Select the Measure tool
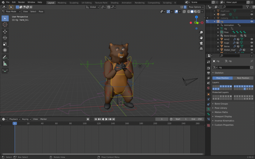This screenshot has width=255, height=159. (5, 64)
